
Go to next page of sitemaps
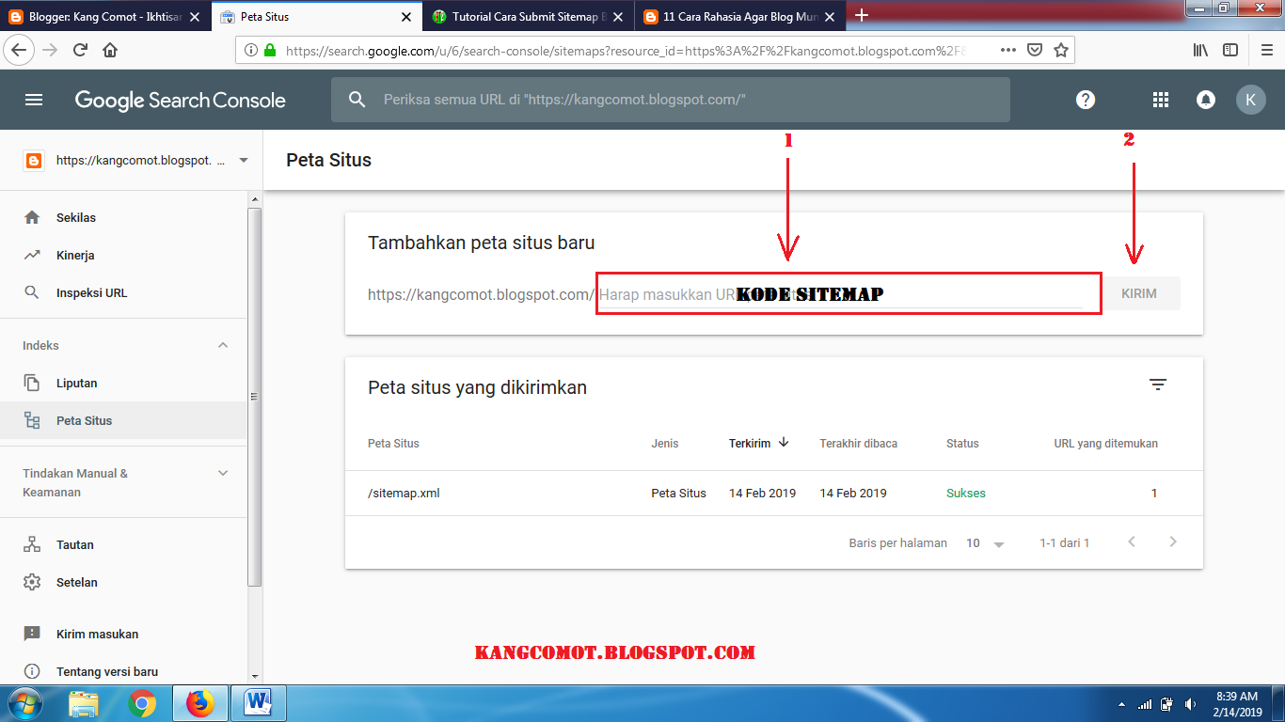(1173, 541)
